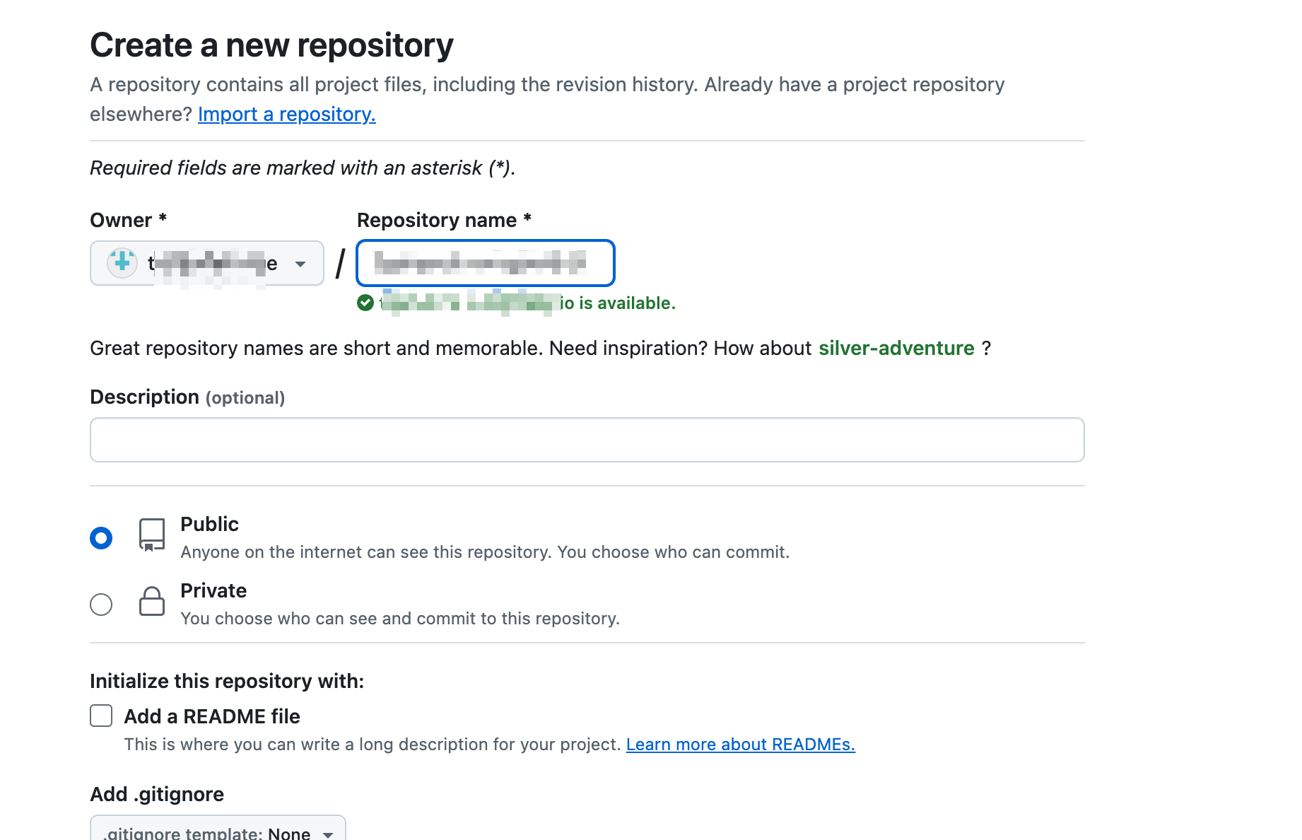
Task: Focus the Repository name input field
Action: point(486,263)
